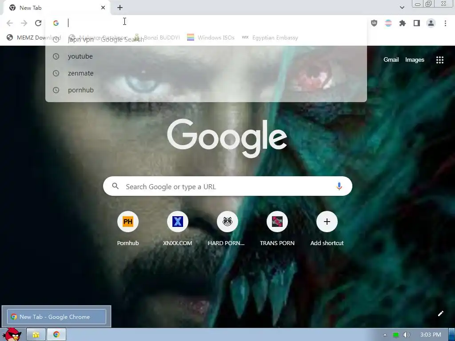Click the Chrome icon on the taskbar
The height and width of the screenshot is (341, 455).
[x=56, y=335]
